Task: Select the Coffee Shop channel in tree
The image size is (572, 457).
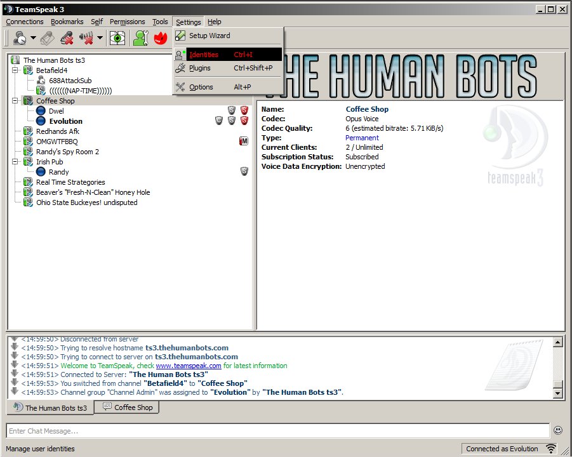Action: 55,101
